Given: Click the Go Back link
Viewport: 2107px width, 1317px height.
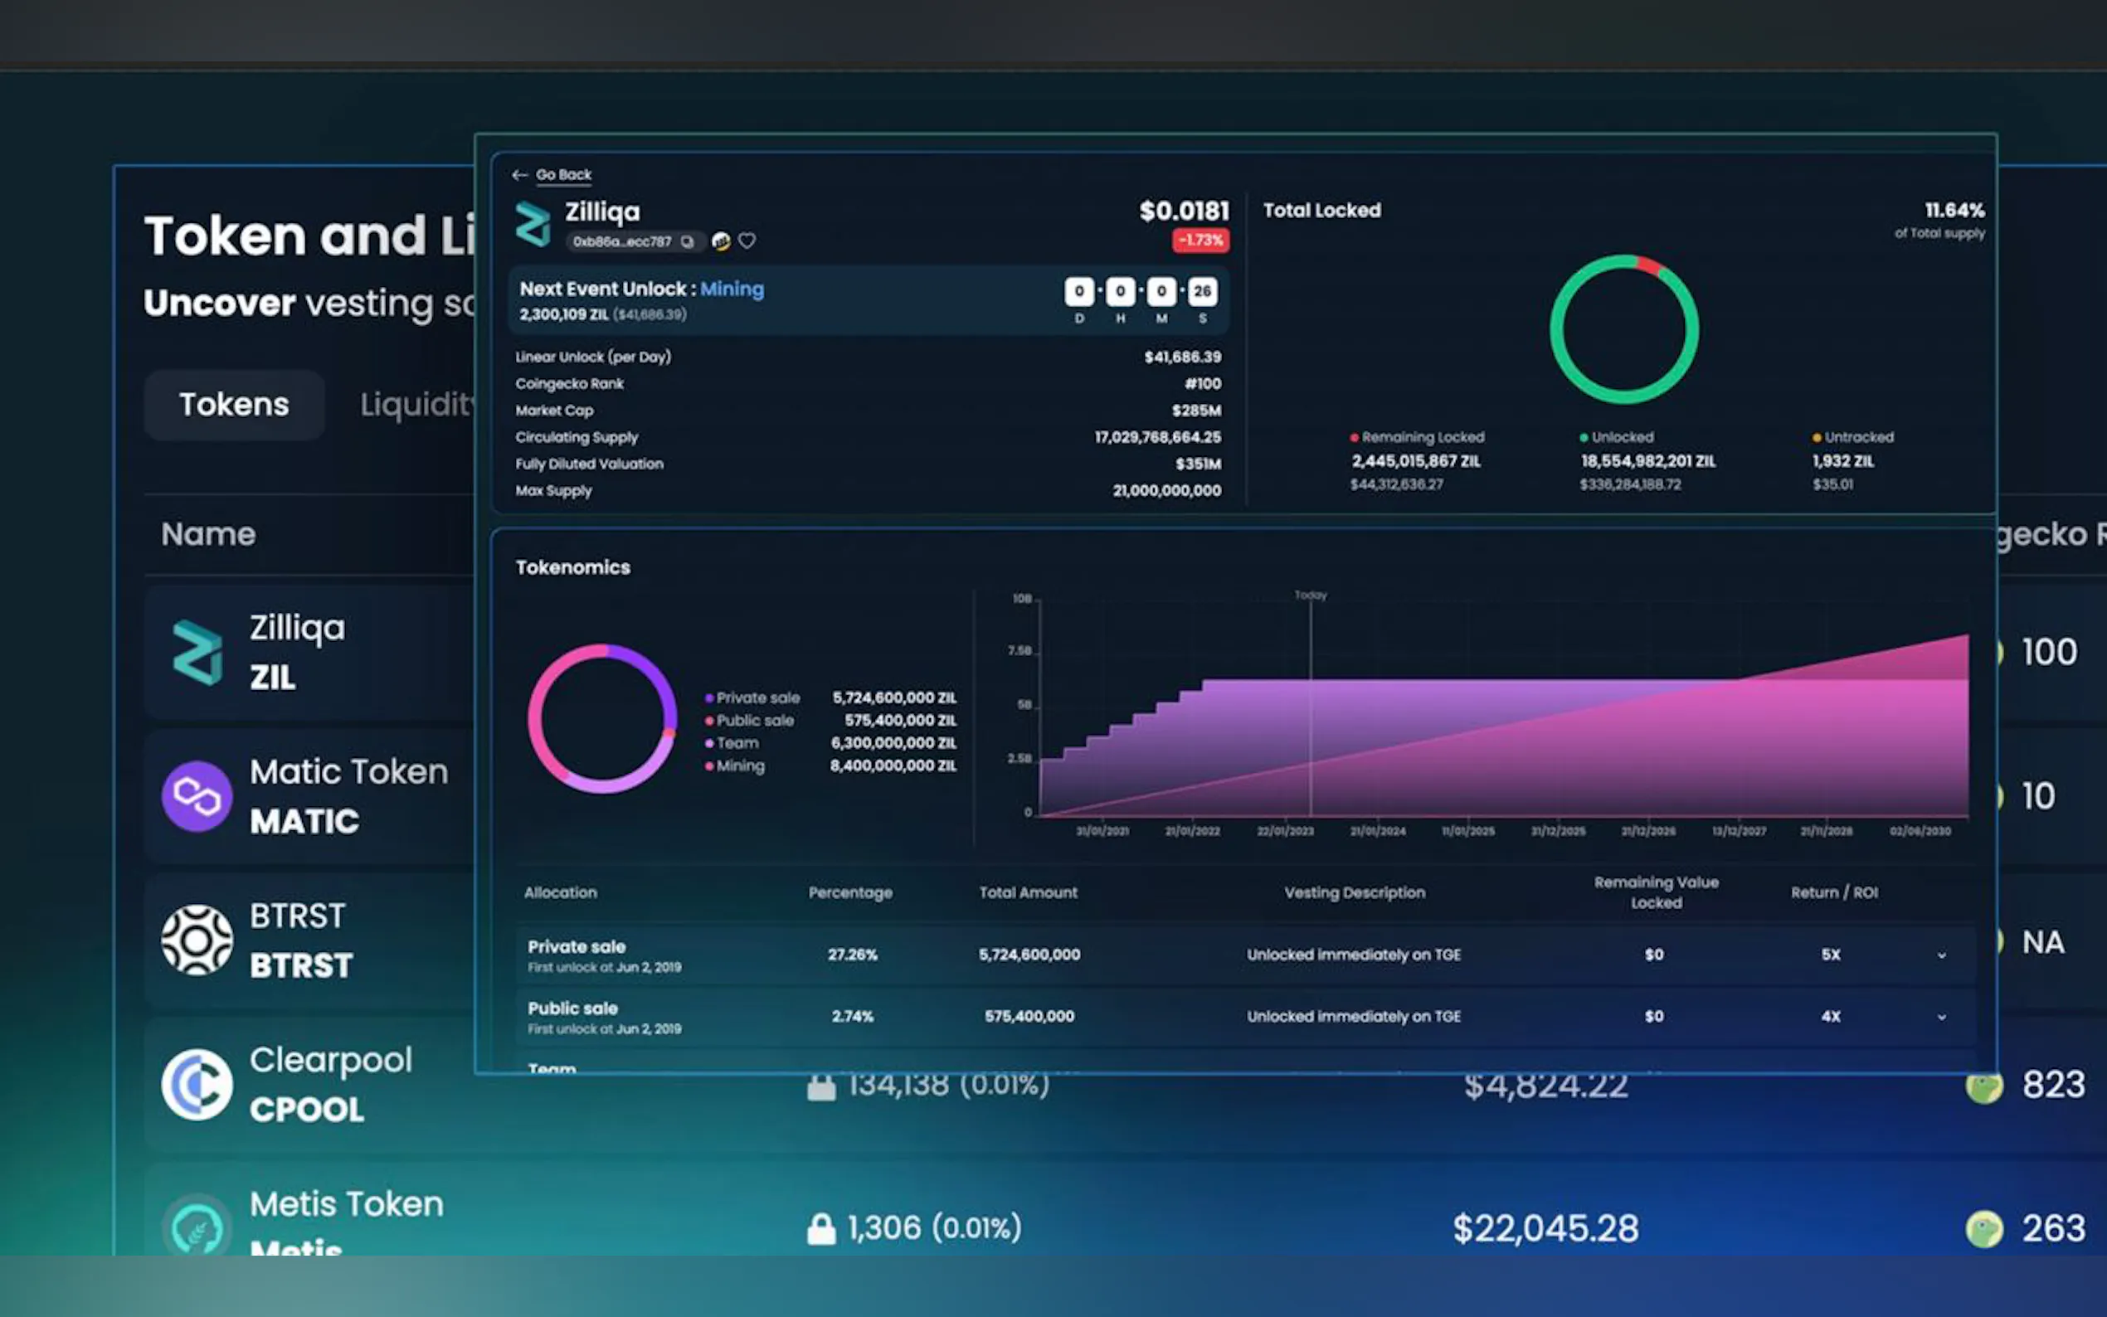Looking at the screenshot, I should pyautogui.click(x=563, y=175).
